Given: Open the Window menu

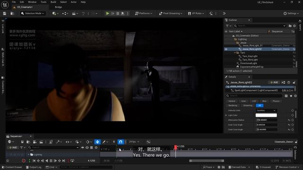Looking at the screenshot, I should pos(32,2).
